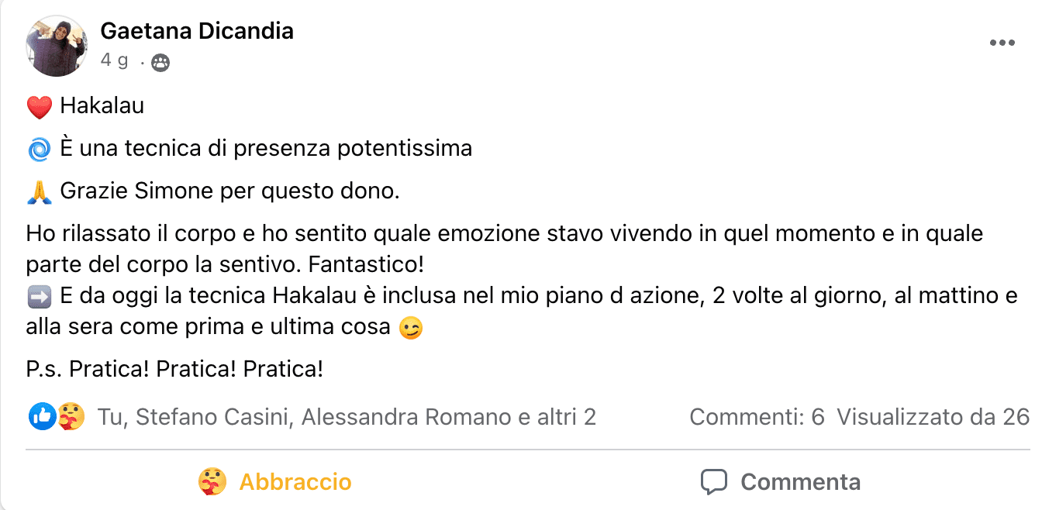
Task: Click the Stefano Casini name in reactions
Action: point(213,417)
